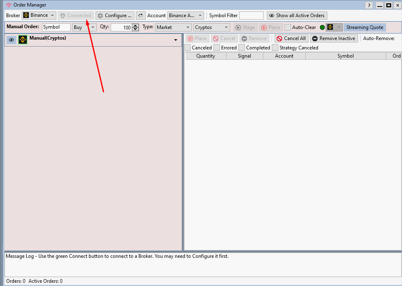Click the toolbar Place manual order button

(271, 27)
